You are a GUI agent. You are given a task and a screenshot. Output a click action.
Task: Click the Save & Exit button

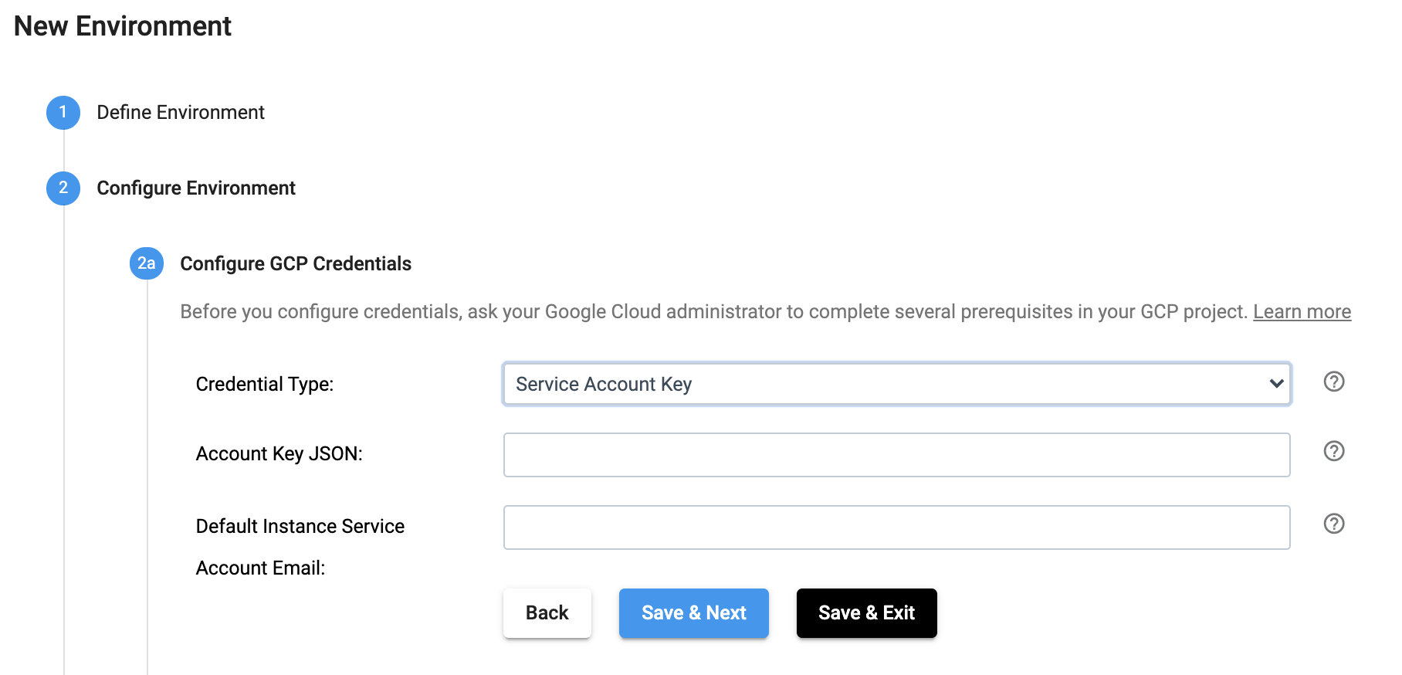click(866, 612)
